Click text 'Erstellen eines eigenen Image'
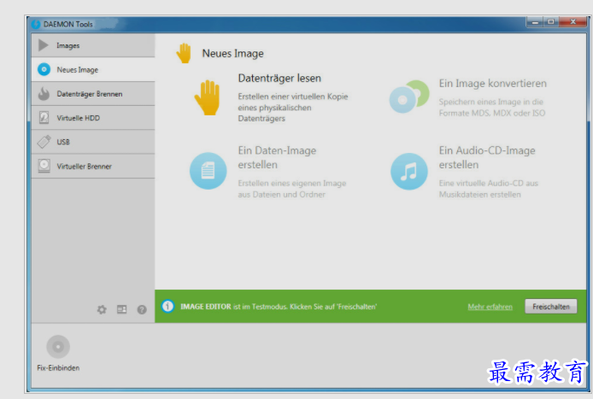The image size is (593, 399). point(292,183)
